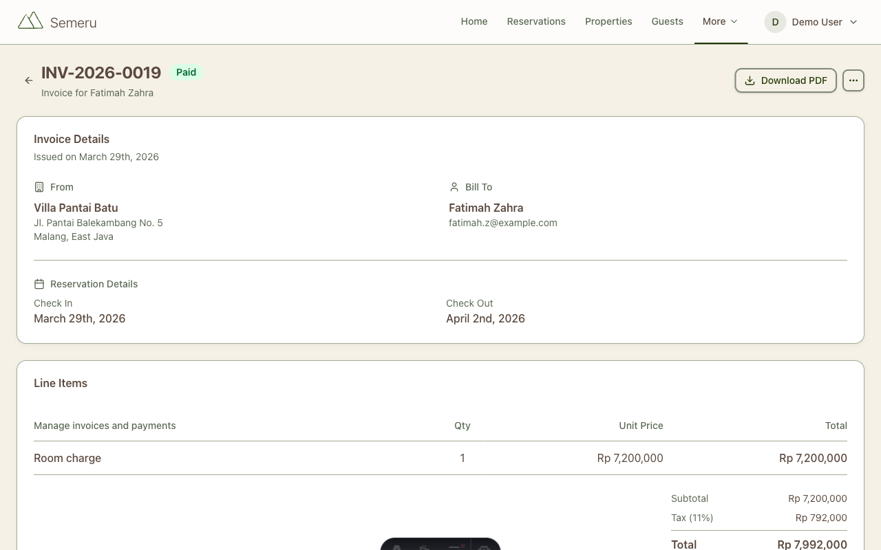Expand the More menu chevron

(x=734, y=21)
